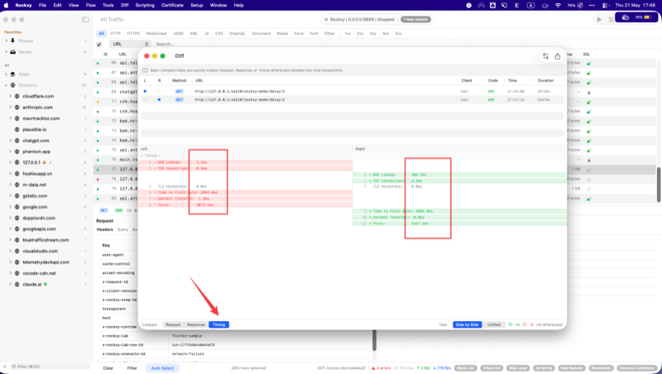Screen dimensions: 662x374
Task: Open the Certificate menu
Action: 172,6
